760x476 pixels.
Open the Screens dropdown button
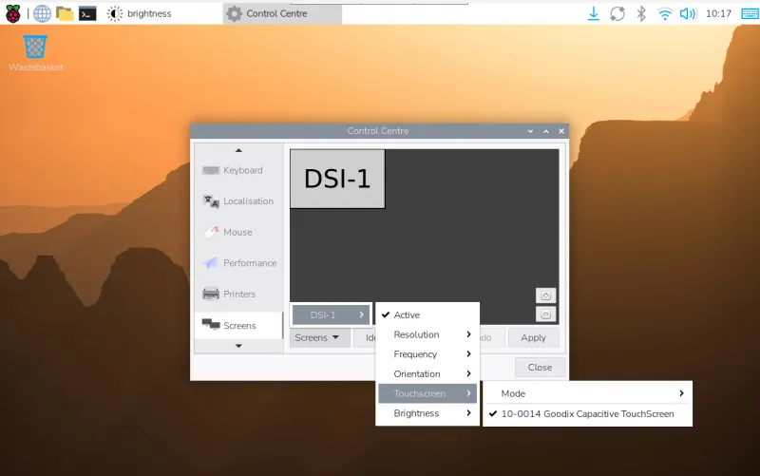(317, 337)
